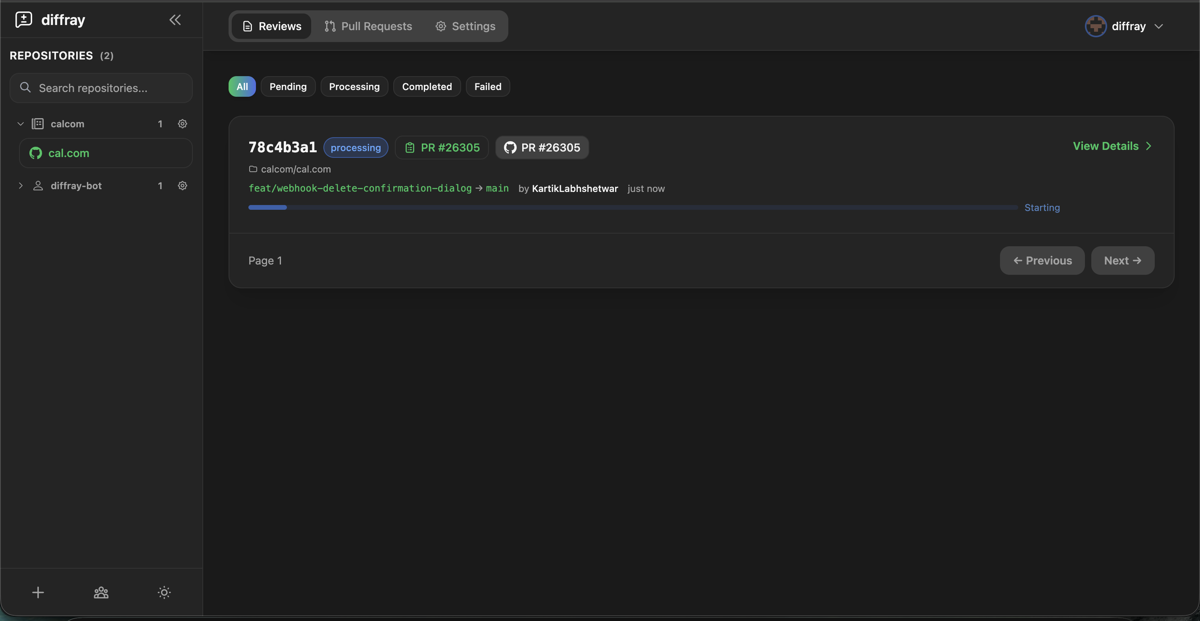Collapse the sidebar with double chevron
The image size is (1200, 621).
175,19
